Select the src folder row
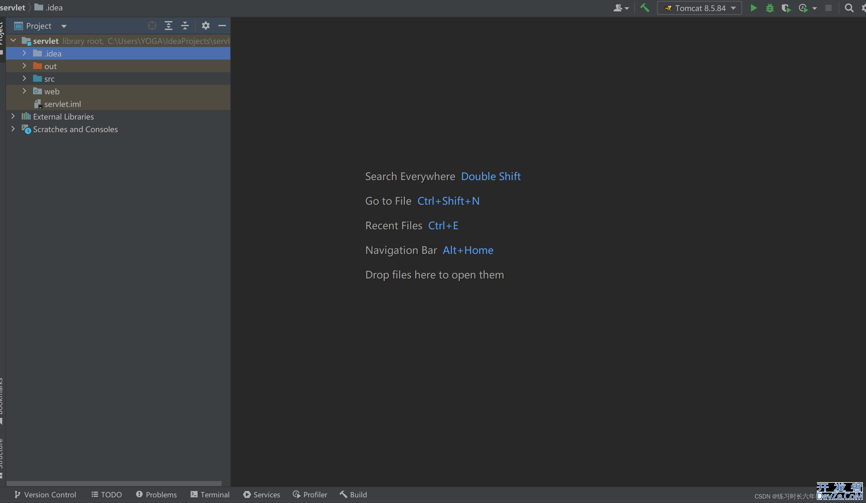 pyautogui.click(x=118, y=79)
